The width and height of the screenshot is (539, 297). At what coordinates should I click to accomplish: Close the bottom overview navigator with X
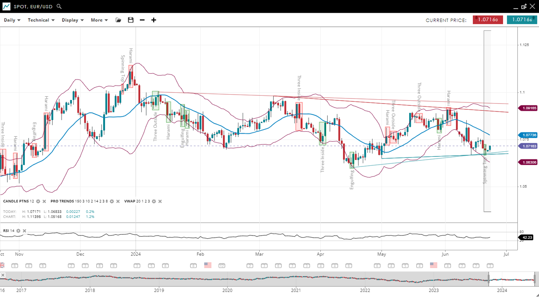coord(3,275)
